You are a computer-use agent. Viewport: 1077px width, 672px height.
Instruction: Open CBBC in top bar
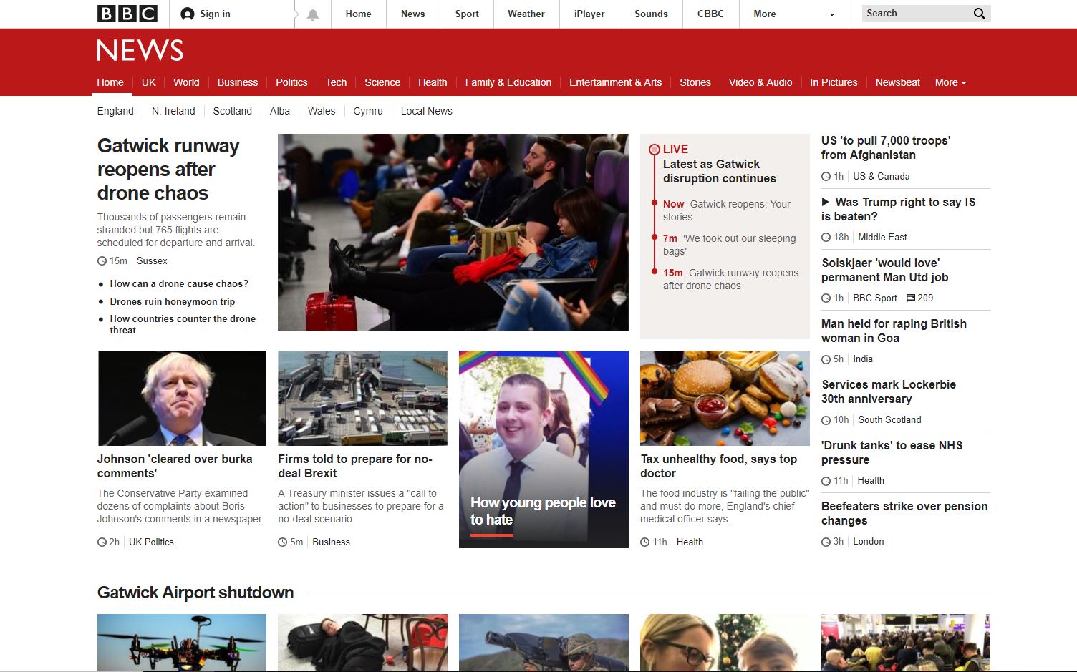[x=710, y=14]
